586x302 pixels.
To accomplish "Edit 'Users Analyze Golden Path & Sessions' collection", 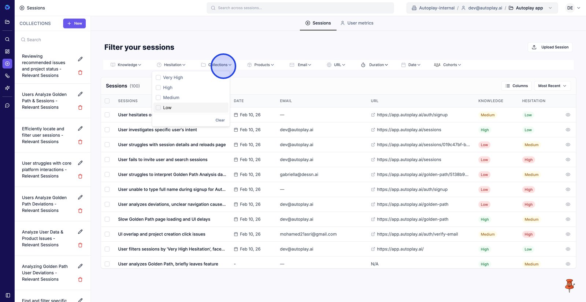I will tap(80, 94).
